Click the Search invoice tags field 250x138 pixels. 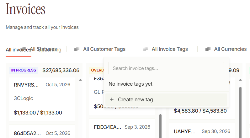click(x=166, y=68)
